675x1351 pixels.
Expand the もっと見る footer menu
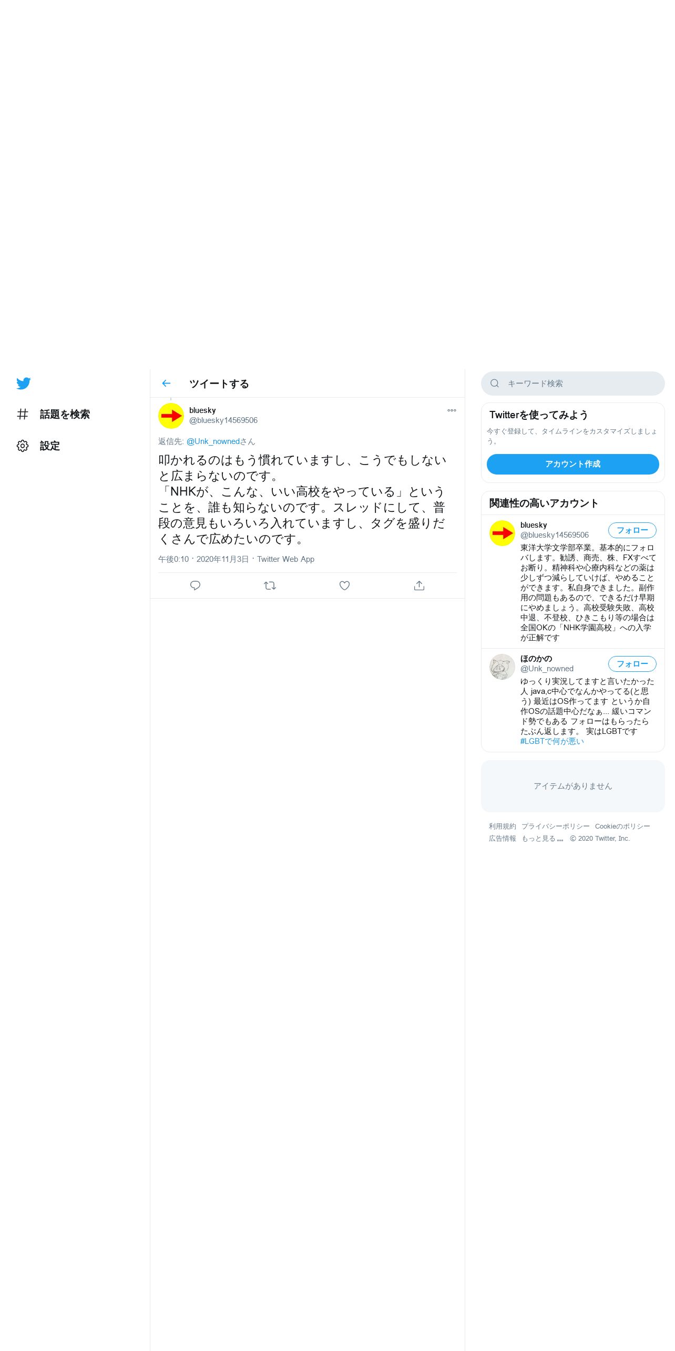click(x=542, y=839)
